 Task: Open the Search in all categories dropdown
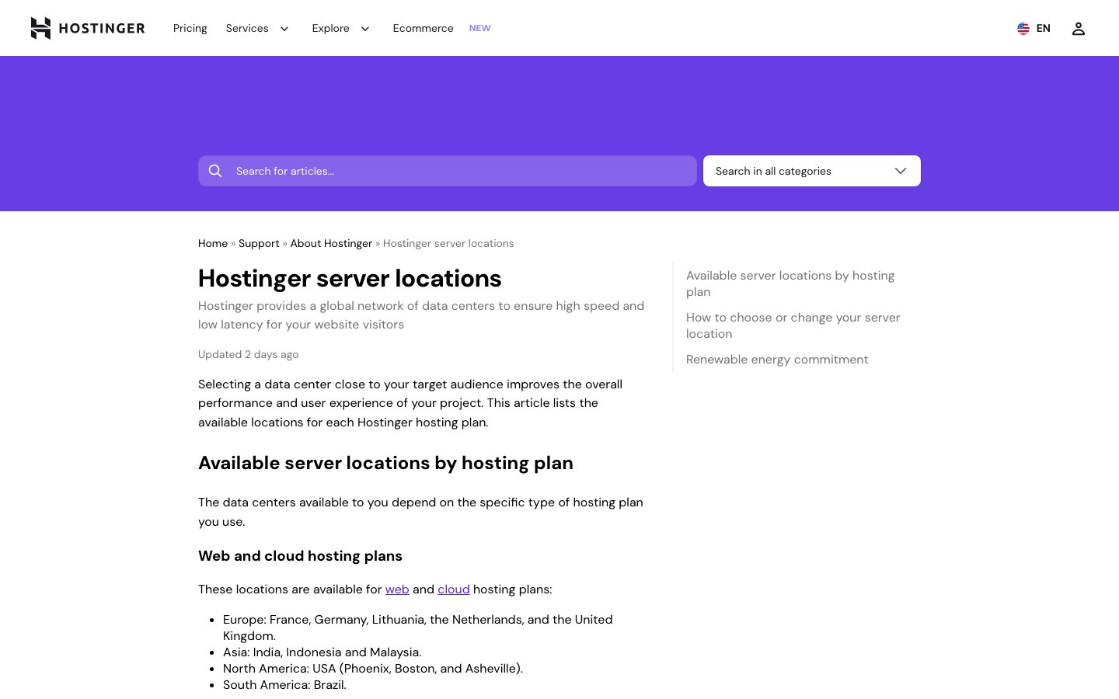click(x=812, y=171)
